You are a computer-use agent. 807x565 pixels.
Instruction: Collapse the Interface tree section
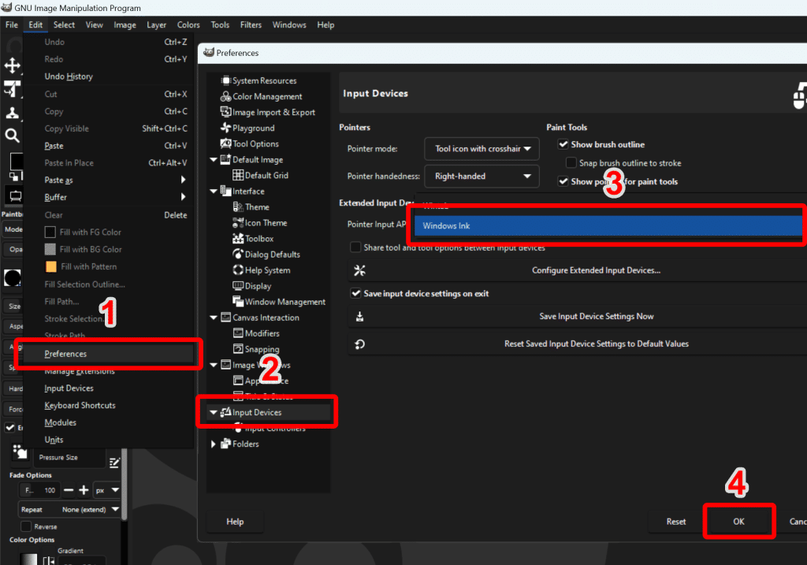[x=214, y=191]
